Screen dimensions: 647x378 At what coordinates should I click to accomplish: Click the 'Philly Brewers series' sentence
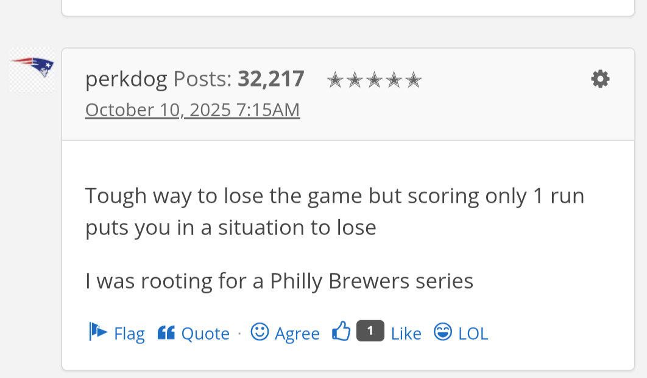click(279, 281)
